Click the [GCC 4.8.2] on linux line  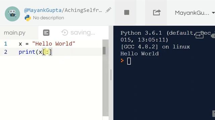point(155,47)
